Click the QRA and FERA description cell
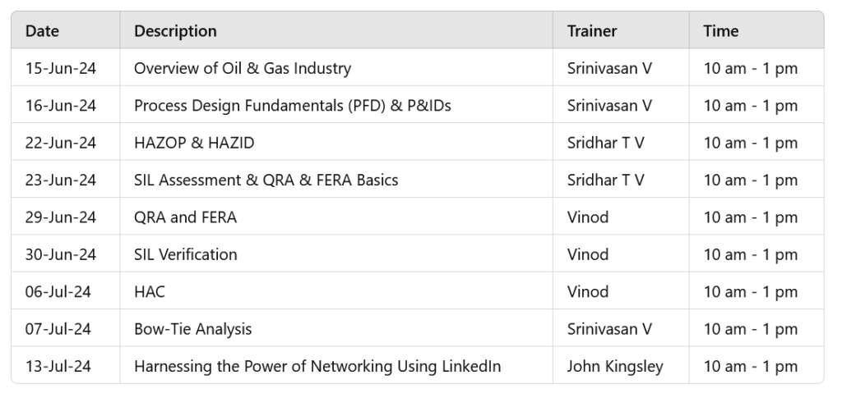Screen dimensions: 842x393 (x=185, y=217)
